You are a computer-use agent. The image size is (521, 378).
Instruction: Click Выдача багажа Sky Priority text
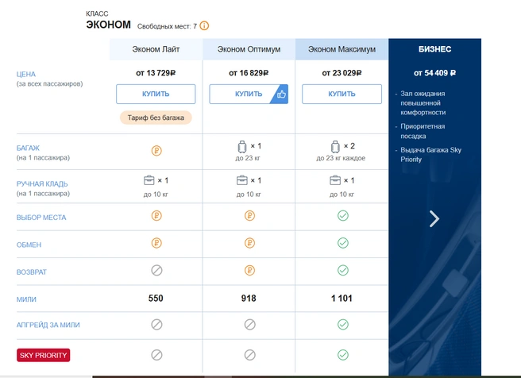pos(431,155)
